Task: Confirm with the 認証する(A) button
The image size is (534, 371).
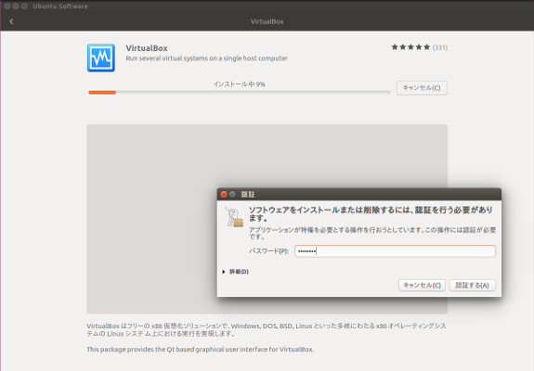Action: (473, 285)
